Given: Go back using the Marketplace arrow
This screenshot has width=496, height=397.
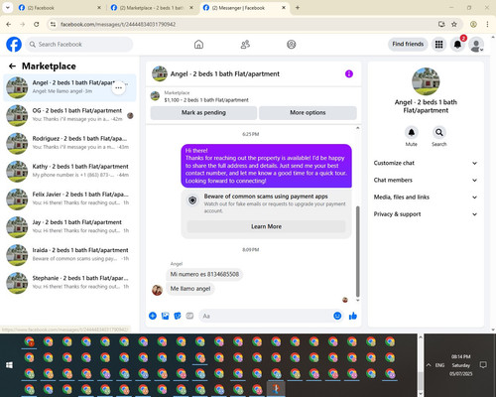Looking at the screenshot, I should point(12,66).
